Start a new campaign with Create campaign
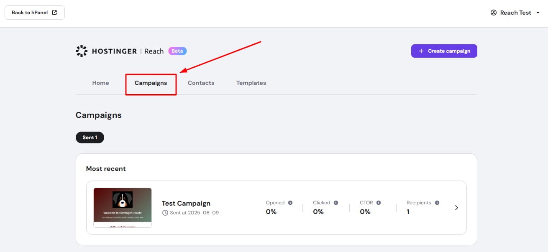Image resolution: width=548 pixels, height=252 pixels. [444, 51]
